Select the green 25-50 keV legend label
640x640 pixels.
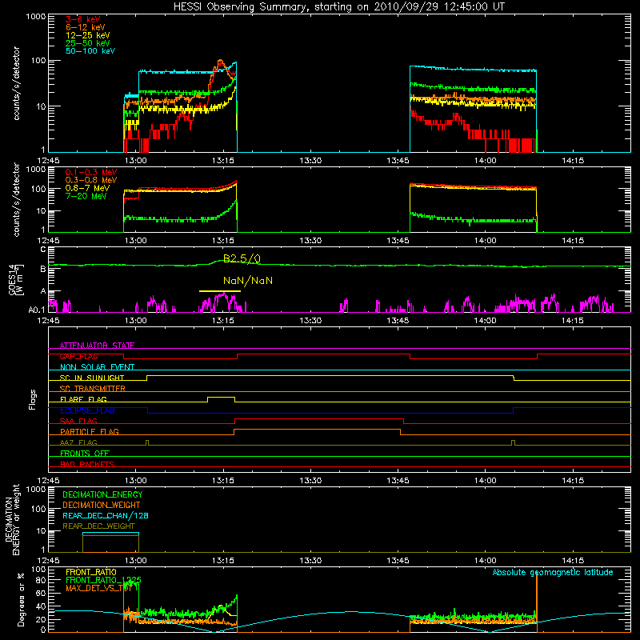88,43
